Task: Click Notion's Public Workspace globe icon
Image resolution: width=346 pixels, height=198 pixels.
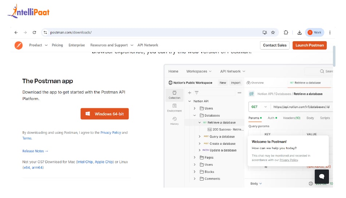Action: tap(170, 83)
